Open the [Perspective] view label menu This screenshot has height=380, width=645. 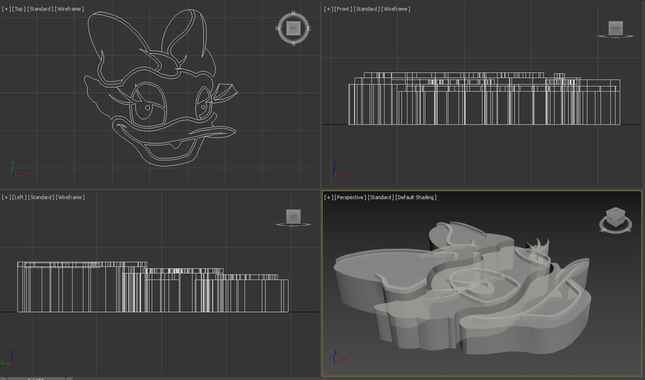[350, 197]
